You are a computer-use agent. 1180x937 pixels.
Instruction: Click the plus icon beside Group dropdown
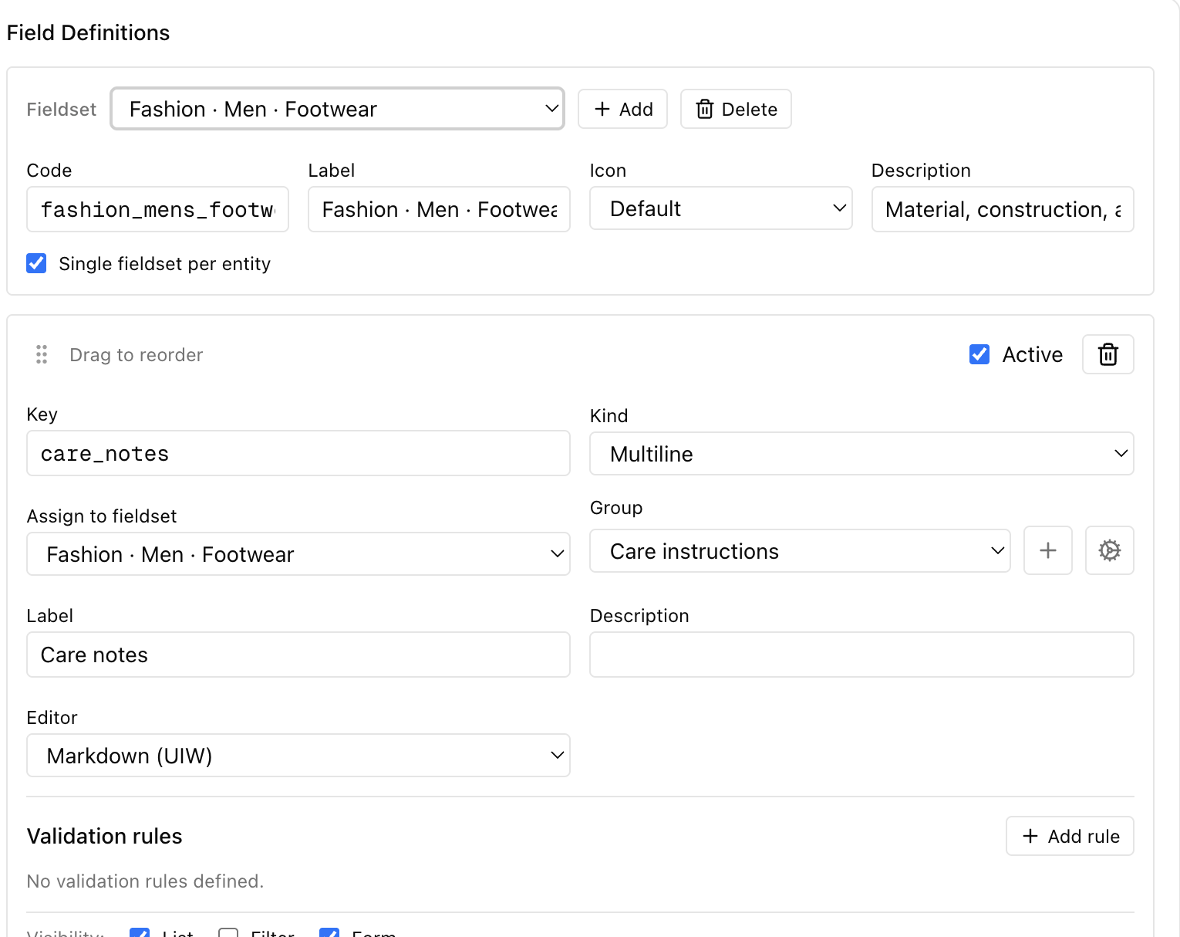coord(1047,550)
